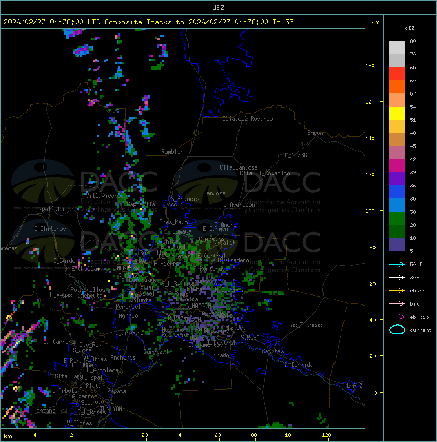Click the 'Composite Tracks' header text

coord(138,22)
